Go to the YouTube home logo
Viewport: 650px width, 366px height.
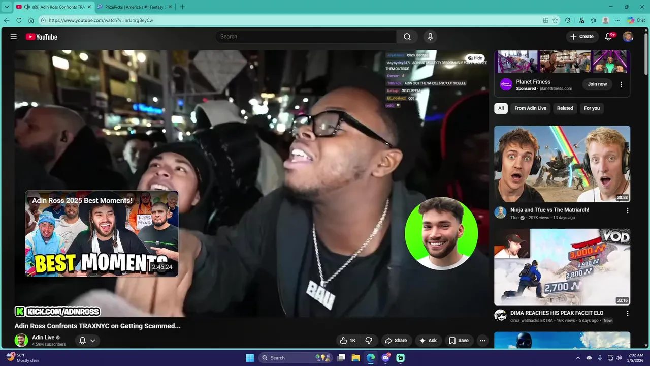tap(42, 37)
